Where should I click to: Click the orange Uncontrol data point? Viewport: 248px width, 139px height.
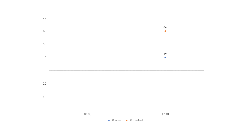(165, 31)
